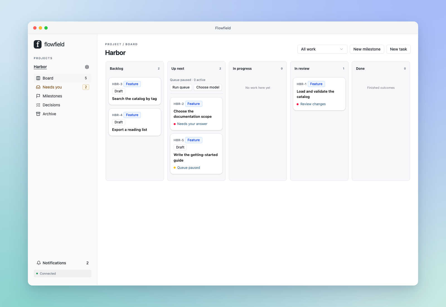
Task: Go to Needs you section
Action: click(x=62, y=87)
